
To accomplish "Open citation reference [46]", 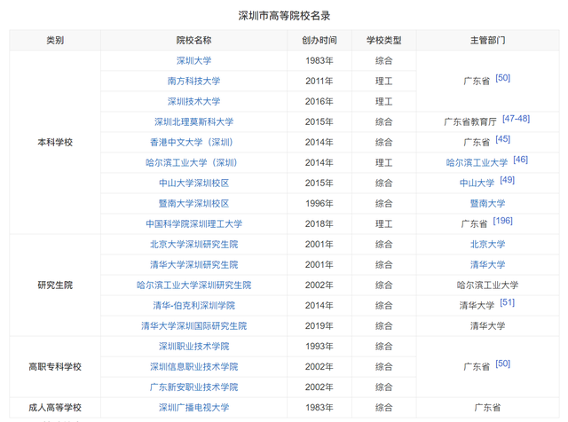I will [521, 160].
